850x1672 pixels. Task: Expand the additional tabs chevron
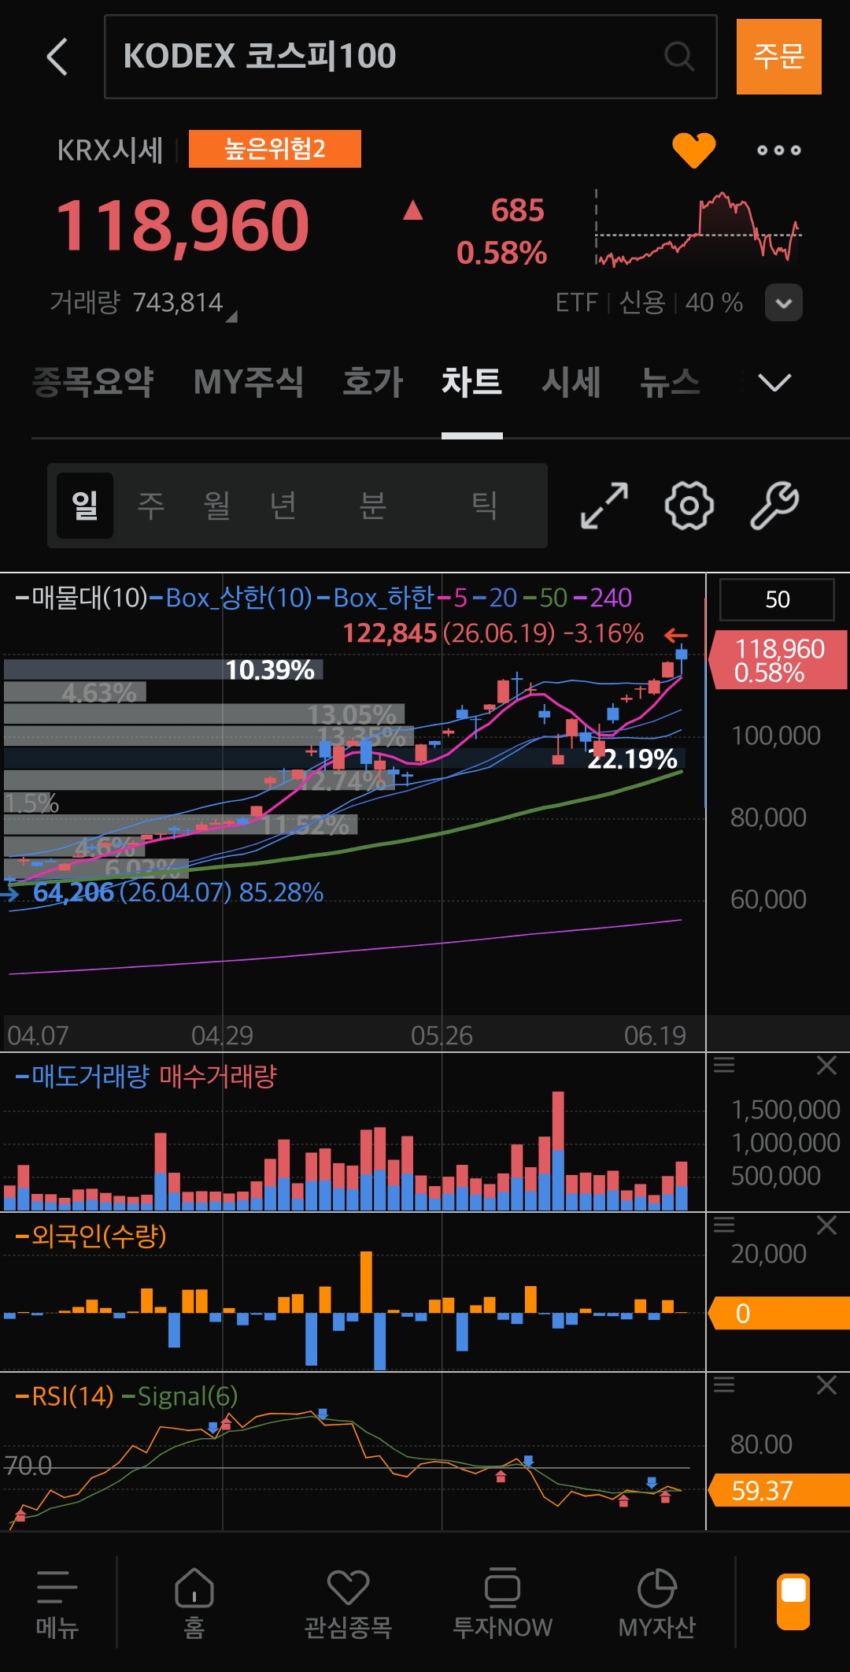click(774, 383)
